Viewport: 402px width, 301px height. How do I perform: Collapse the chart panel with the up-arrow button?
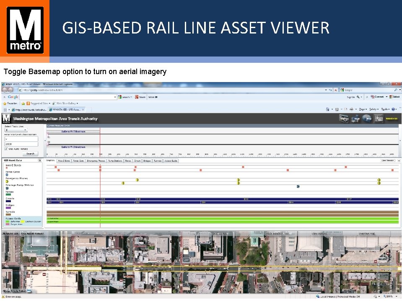click(x=399, y=160)
